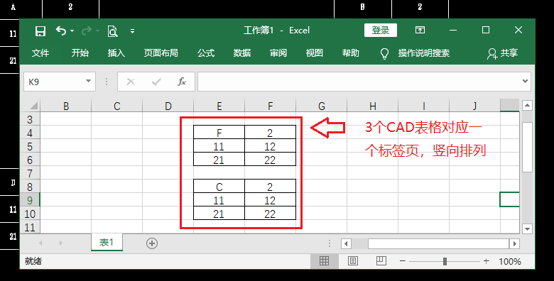Click the Enter checkmark icon in formula bar
This screenshot has width=554, height=281.
(x=156, y=82)
